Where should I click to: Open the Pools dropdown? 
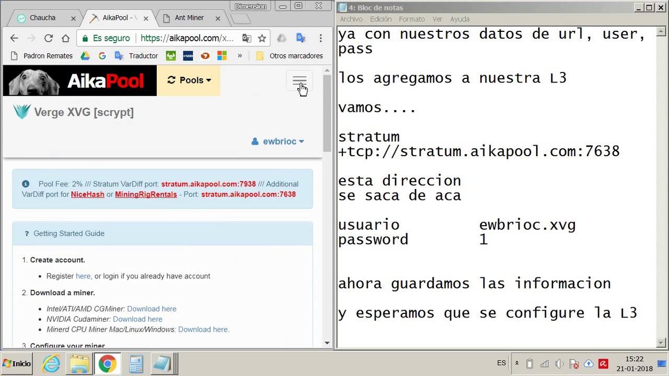189,80
